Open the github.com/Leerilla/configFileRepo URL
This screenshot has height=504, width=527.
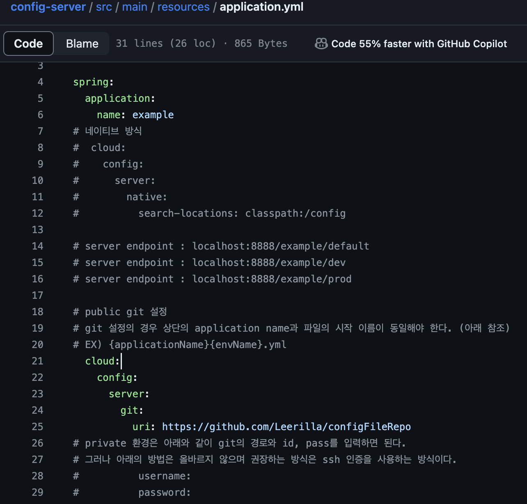coord(286,427)
